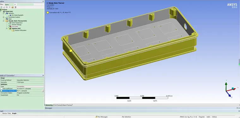Click the Film Coefficient value field
Viewport: 240px width, 118px height.
[30, 89]
